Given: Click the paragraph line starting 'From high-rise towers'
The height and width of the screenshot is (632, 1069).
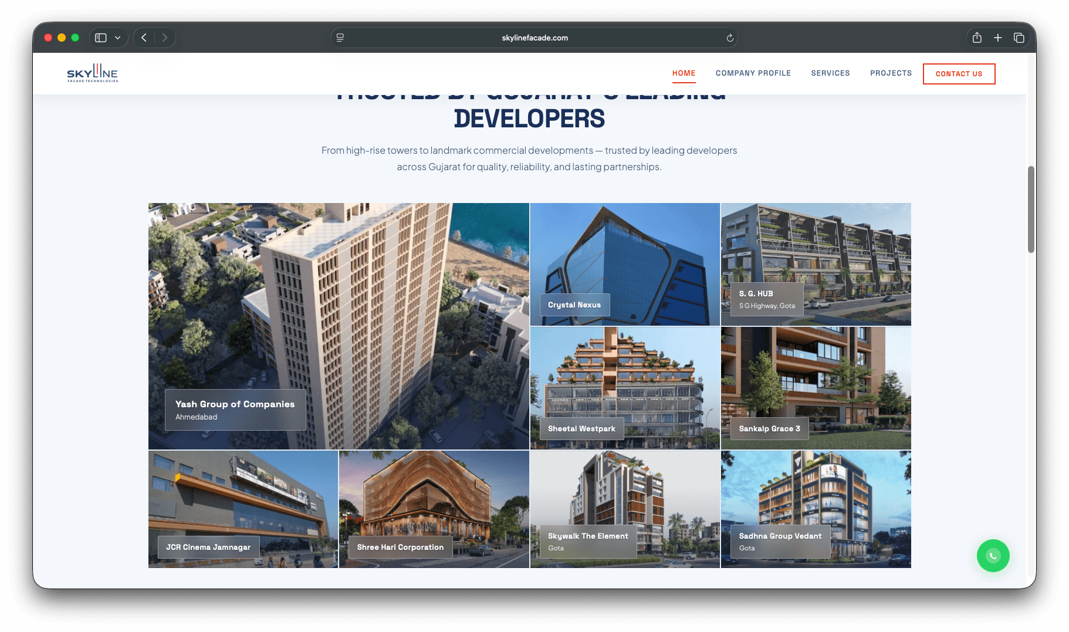Looking at the screenshot, I should click(529, 150).
